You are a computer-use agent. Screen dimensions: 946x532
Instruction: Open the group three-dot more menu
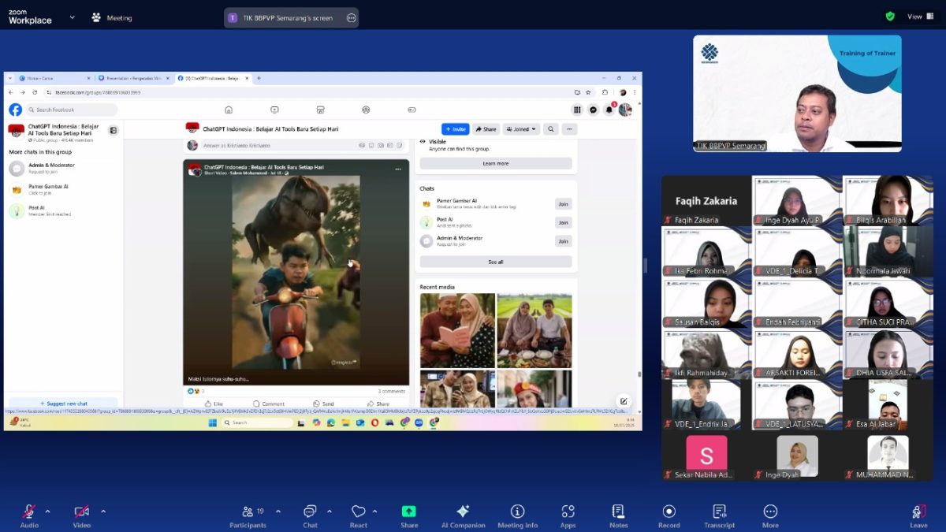(x=569, y=129)
